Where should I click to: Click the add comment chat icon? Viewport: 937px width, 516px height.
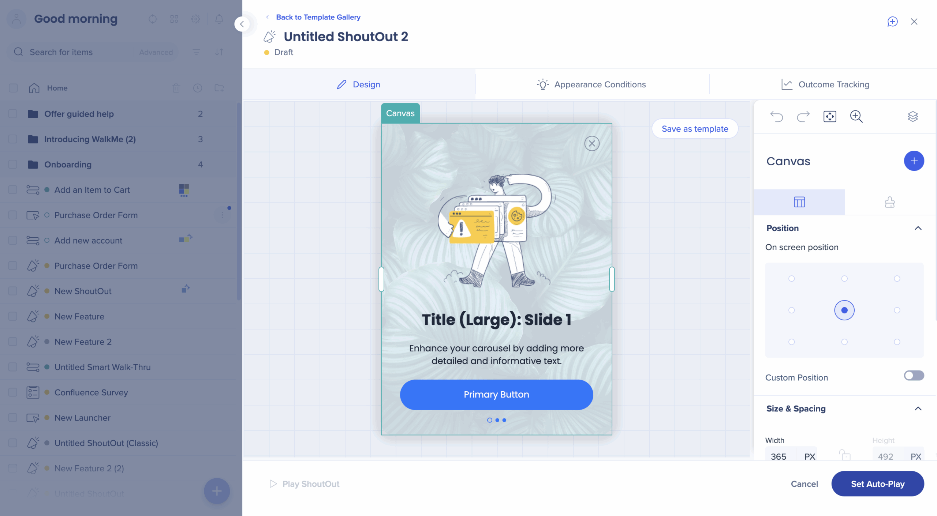[892, 22]
